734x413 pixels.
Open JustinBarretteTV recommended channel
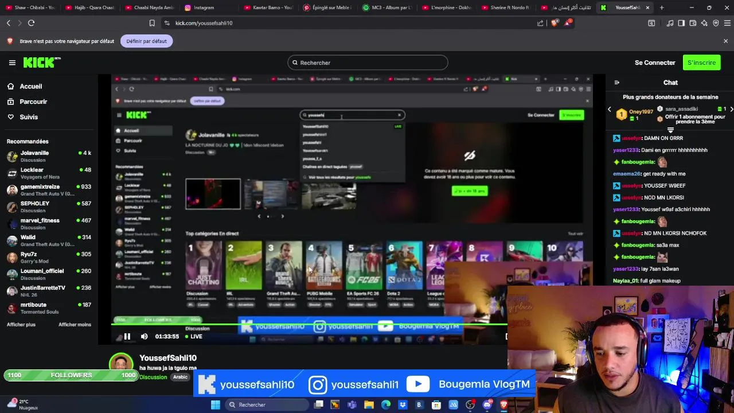coord(49,291)
